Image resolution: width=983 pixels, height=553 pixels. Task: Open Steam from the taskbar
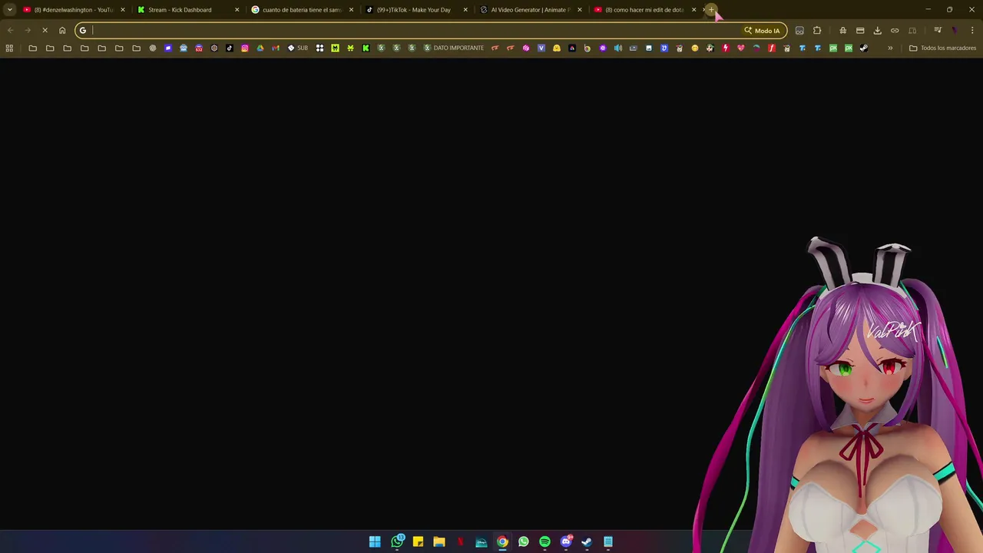point(587,542)
